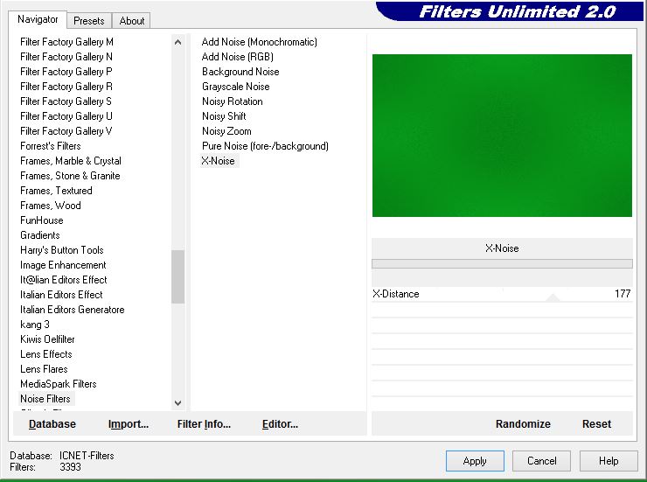Reset the filter settings
The image size is (647, 482).
click(x=596, y=424)
